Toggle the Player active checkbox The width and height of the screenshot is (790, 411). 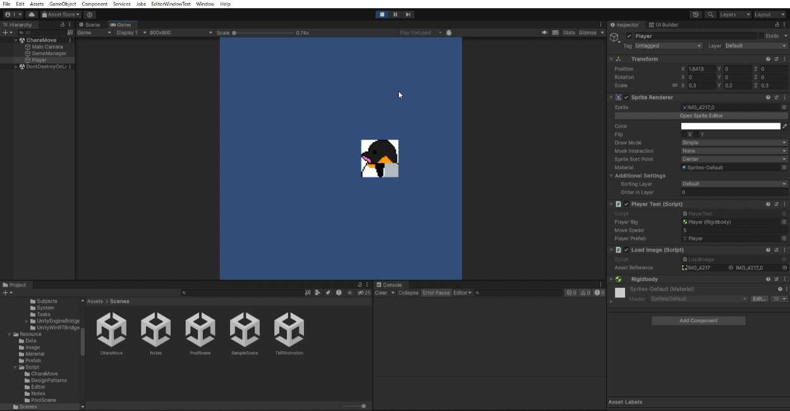coord(629,37)
